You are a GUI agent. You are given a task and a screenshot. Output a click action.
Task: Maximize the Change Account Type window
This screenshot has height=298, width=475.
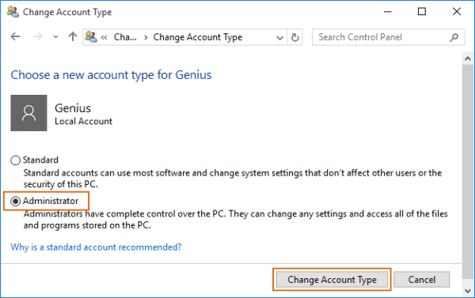click(x=422, y=12)
